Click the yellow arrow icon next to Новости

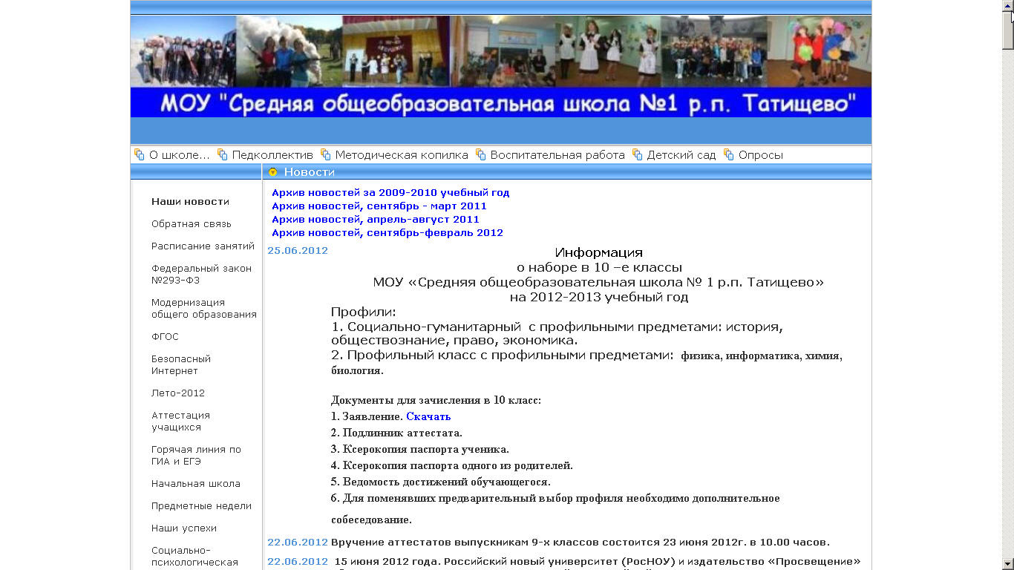pyautogui.click(x=272, y=172)
